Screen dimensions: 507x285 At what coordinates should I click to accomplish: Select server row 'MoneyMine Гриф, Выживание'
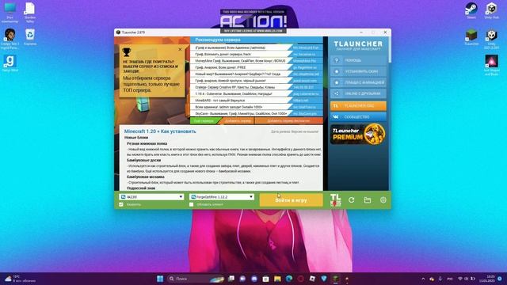point(257,61)
